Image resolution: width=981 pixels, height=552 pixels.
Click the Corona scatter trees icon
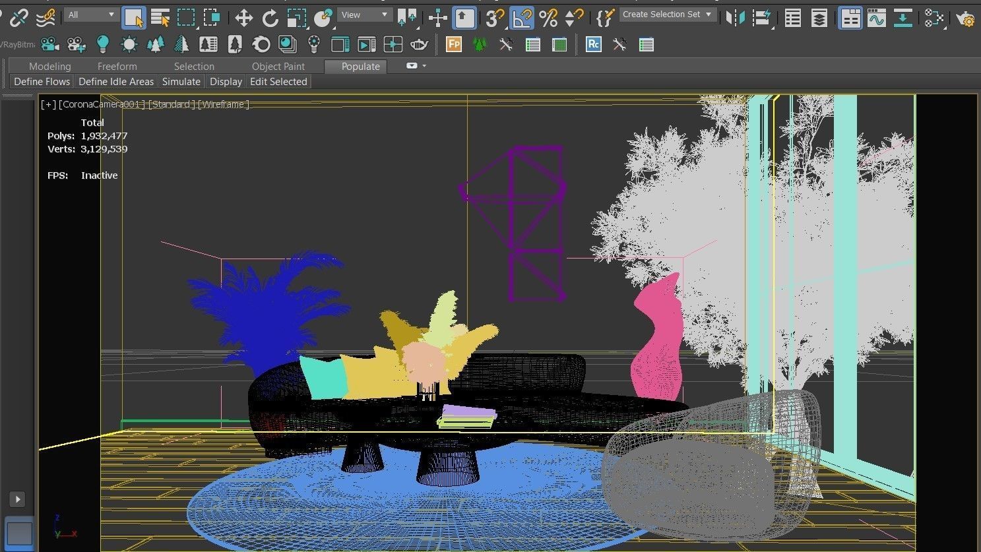pyautogui.click(x=156, y=45)
